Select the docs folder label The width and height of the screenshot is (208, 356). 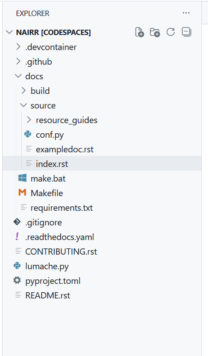point(34,76)
